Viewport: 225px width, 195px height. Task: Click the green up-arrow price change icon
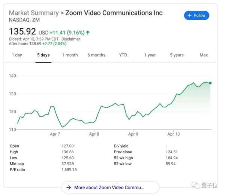(x=88, y=33)
